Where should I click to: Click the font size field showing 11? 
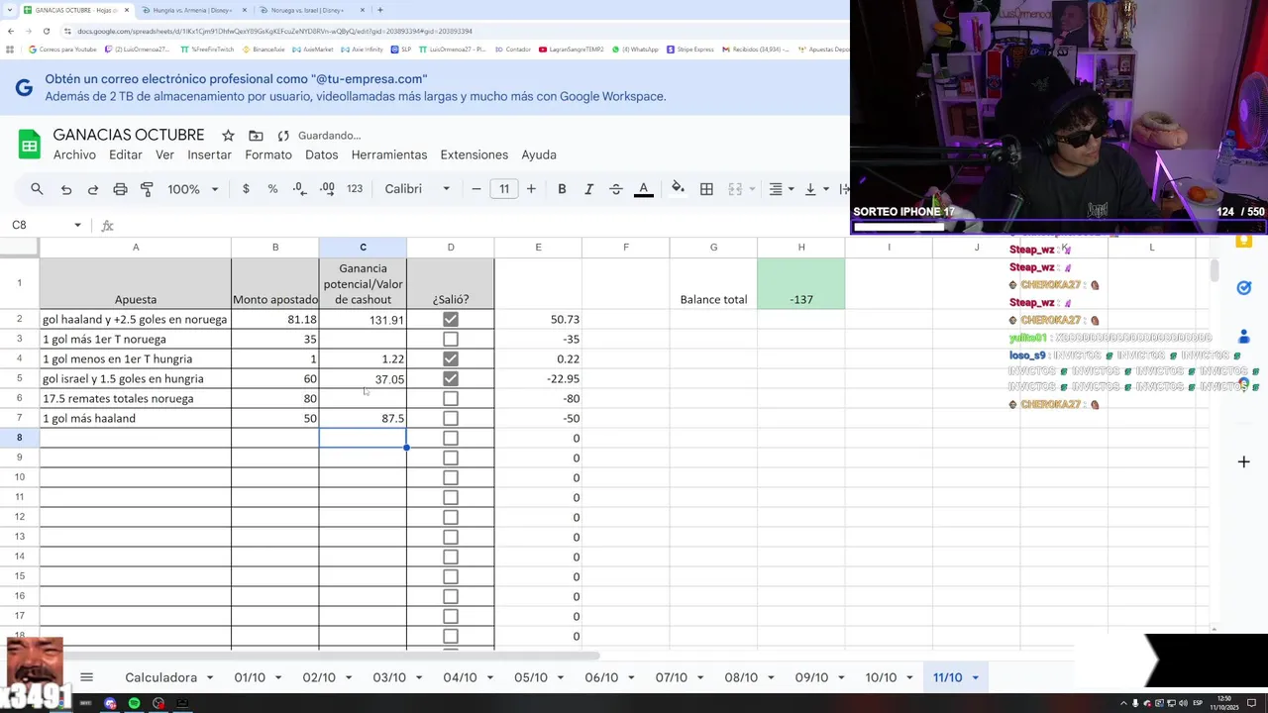click(504, 189)
